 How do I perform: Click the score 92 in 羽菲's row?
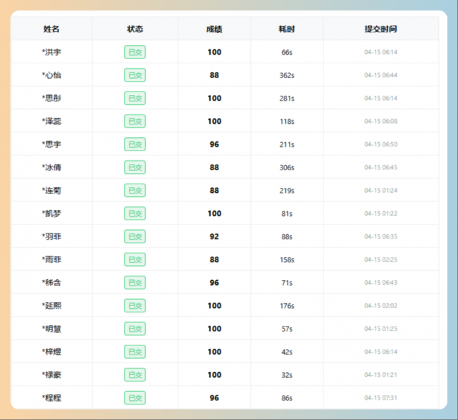(x=214, y=236)
